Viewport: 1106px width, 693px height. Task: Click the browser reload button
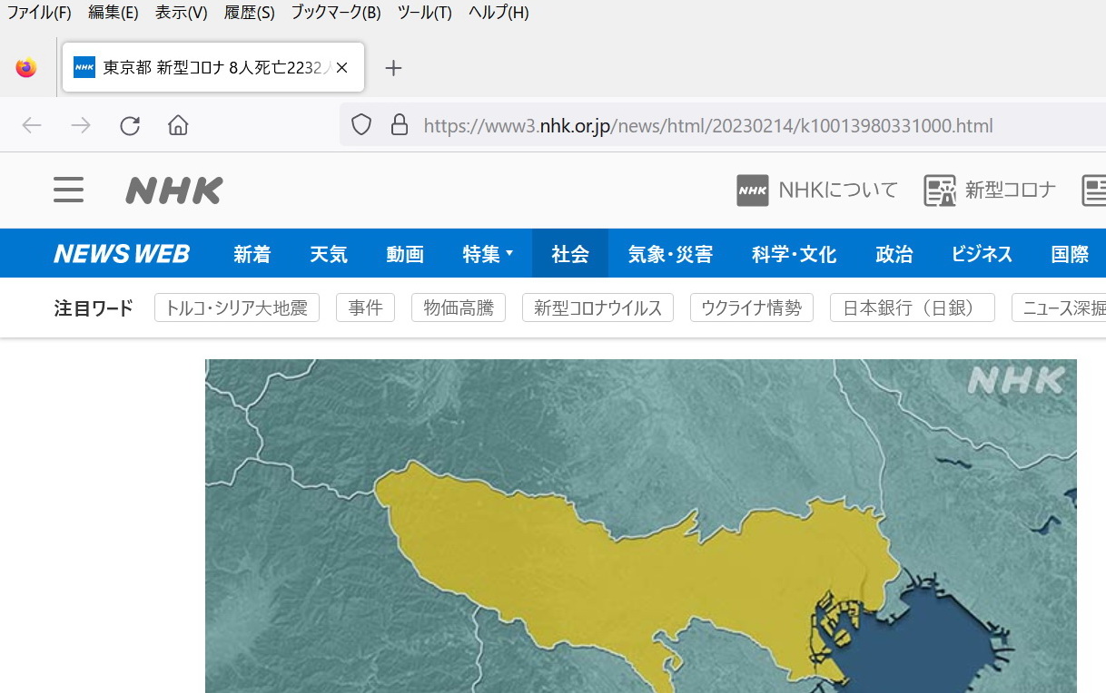pyautogui.click(x=130, y=125)
